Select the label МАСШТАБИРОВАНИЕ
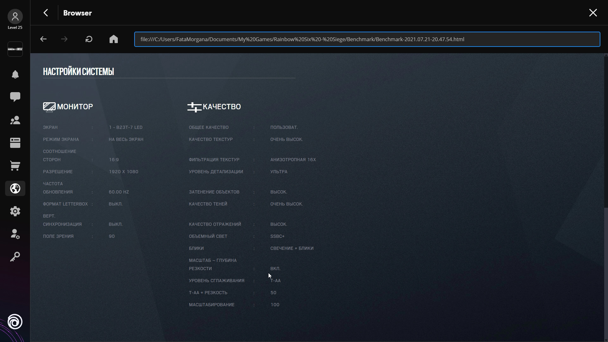Screen dimensions: 608x342 tap(212, 305)
